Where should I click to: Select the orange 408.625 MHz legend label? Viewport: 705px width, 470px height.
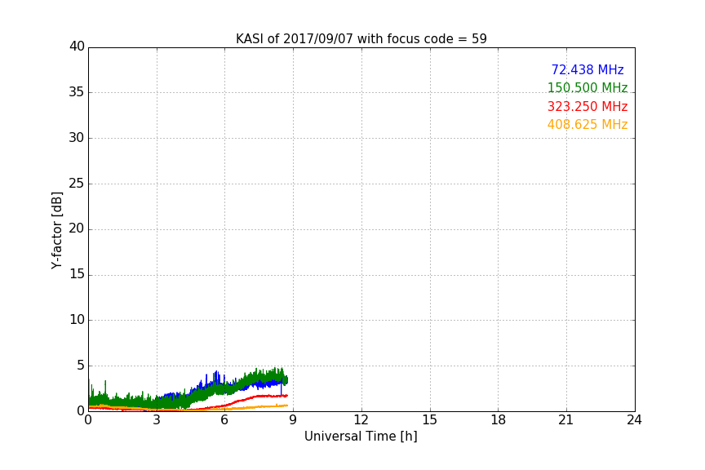(x=587, y=125)
